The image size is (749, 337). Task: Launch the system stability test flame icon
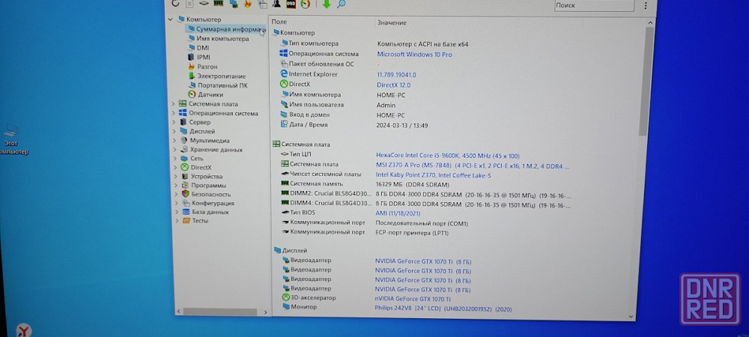tap(247, 4)
